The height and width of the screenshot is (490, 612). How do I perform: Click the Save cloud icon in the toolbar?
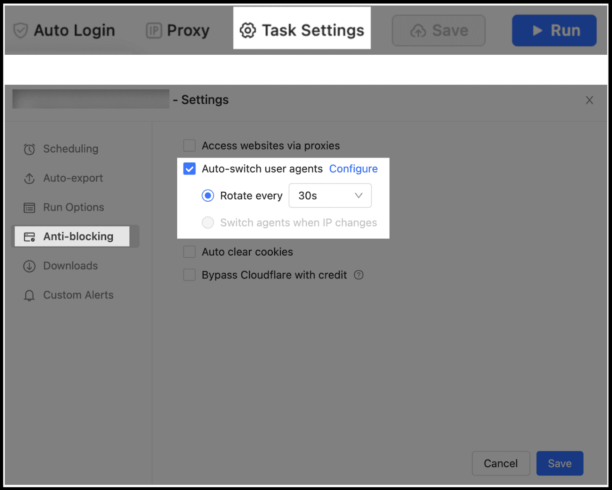pyautogui.click(x=418, y=30)
